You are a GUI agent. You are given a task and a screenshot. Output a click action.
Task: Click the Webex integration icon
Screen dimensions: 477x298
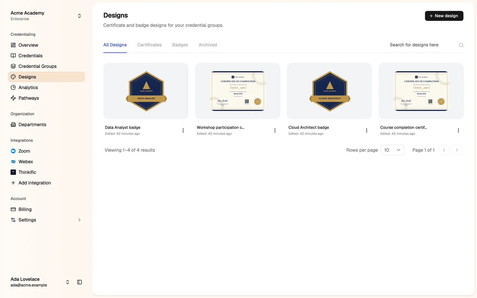(x=13, y=162)
